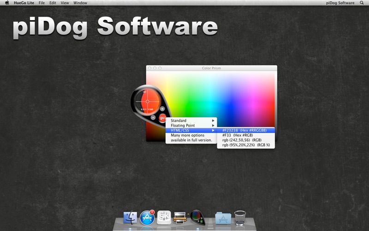The height and width of the screenshot is (231, 369).
Task: Click the loupe crosshair color preview
Action: click(147, 101)
